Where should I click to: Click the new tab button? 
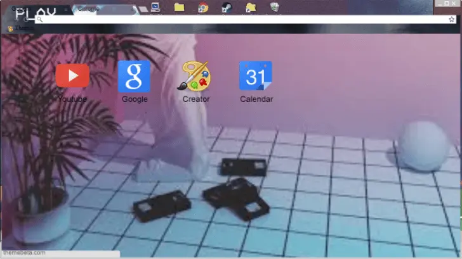(x=144, y=9)
